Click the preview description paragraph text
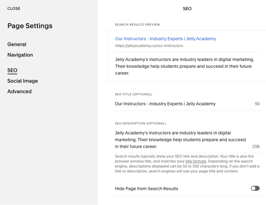Viewport: 266px width, 205px height. click(x=185, y=66)
